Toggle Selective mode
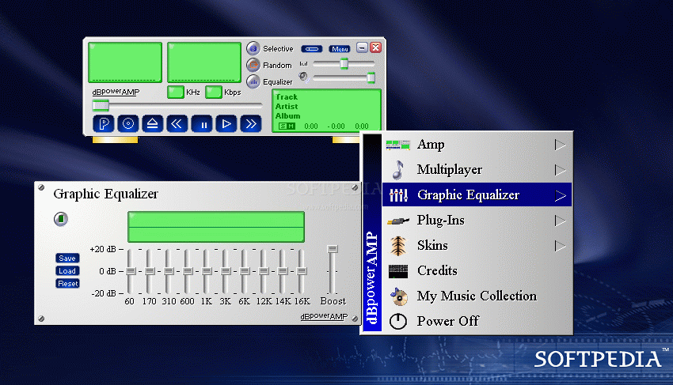Viewport: 673px width, 385px height. 253,48
